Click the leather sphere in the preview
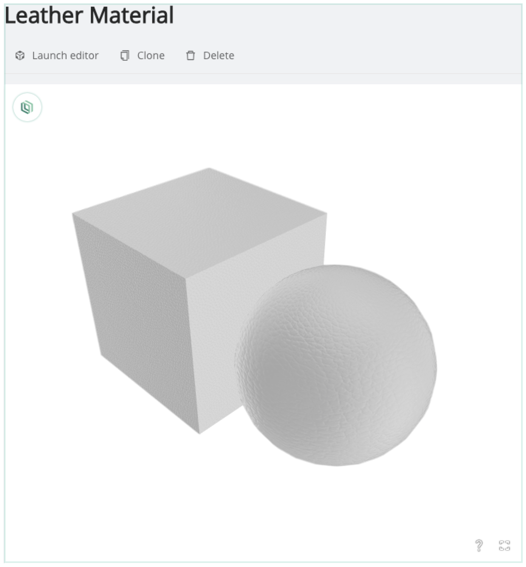Image resolution: width=526 pixels, height=567 pixels. [336, 365]
